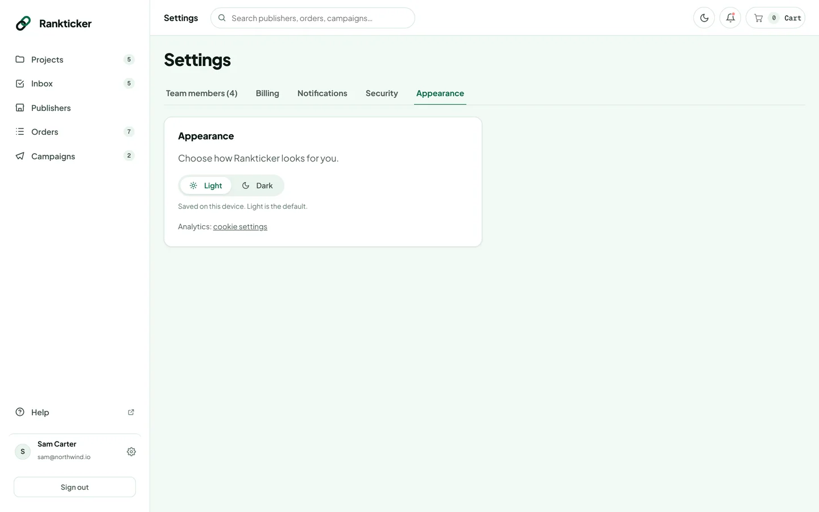Switch to the Team members (4) tab
Screen dimensions: 819x512
[202, 93]
